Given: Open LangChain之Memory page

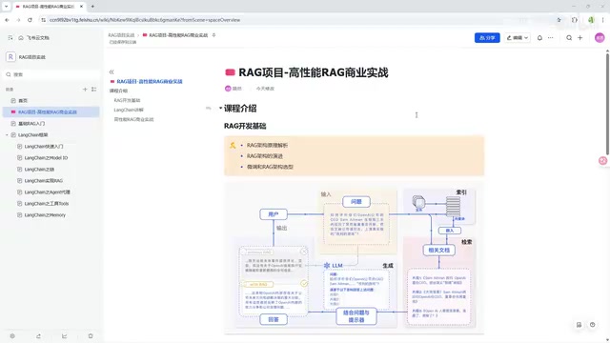Looking at the screenshot, I should pos(45,215).
